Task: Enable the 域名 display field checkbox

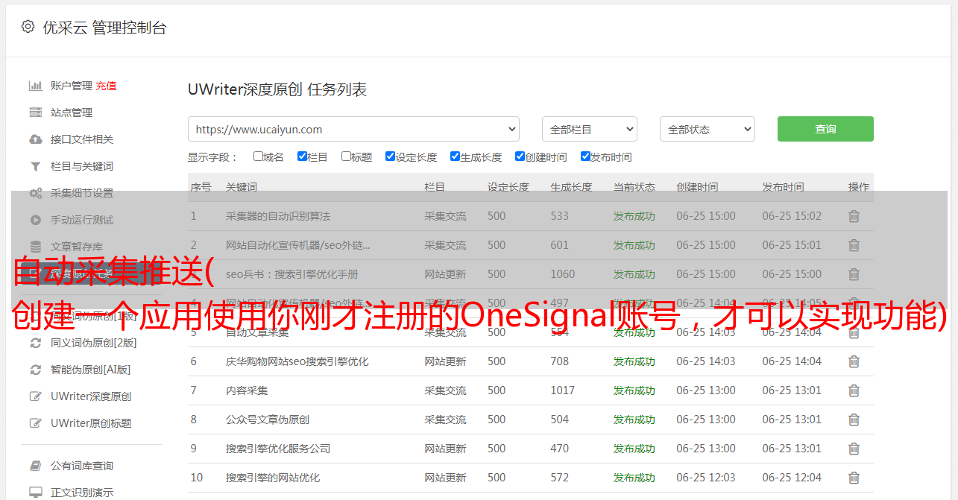Action: 258,156
